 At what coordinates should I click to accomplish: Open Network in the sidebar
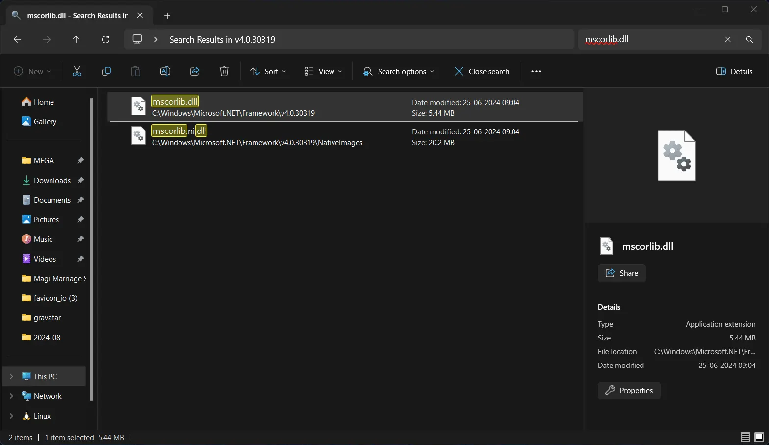coord(48,396)
